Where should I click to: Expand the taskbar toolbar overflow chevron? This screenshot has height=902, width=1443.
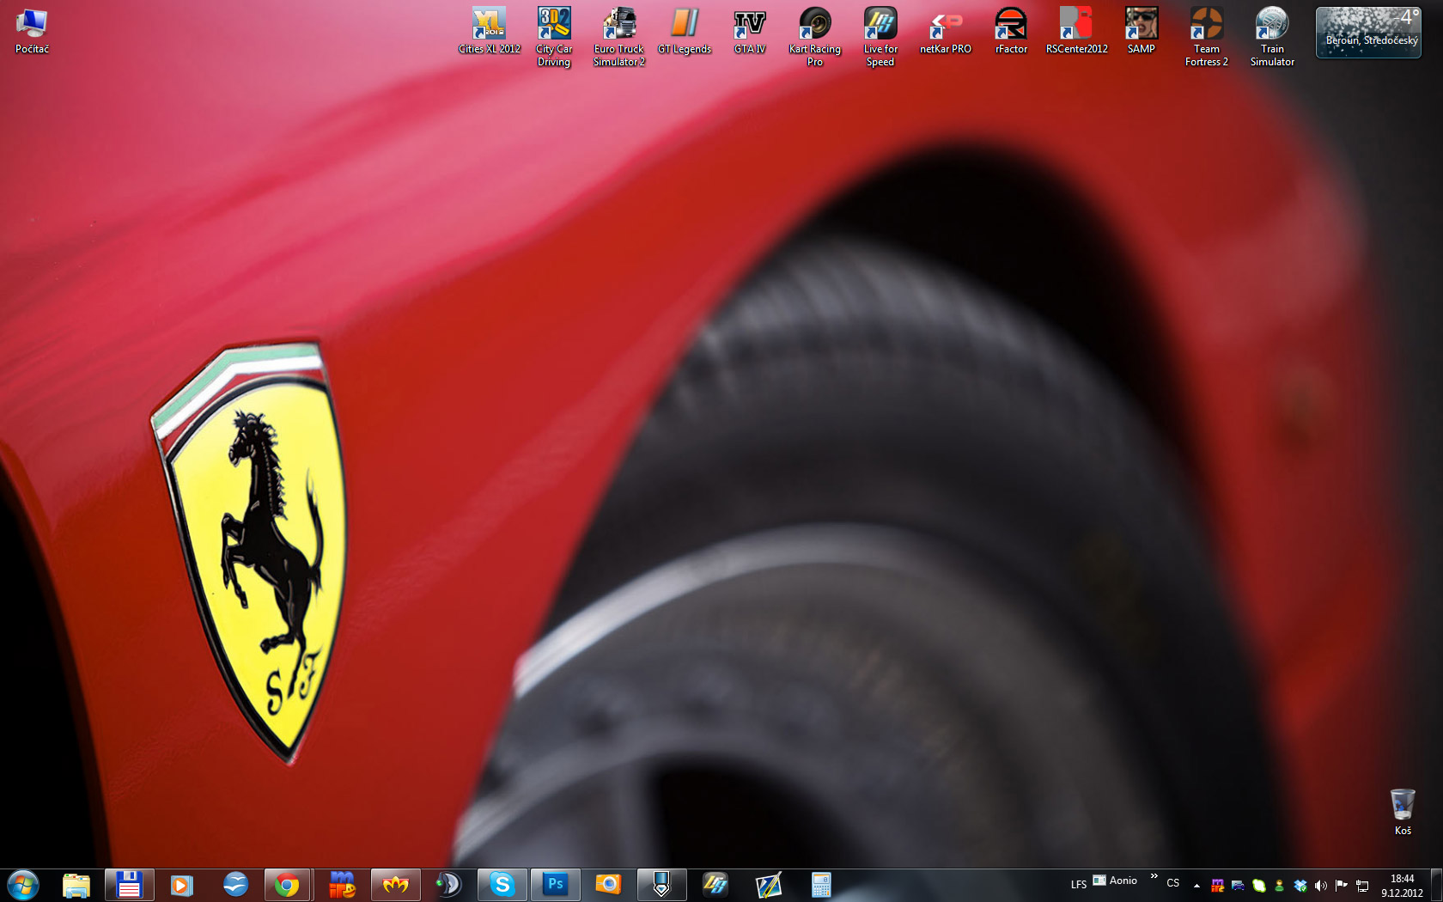click(x=1154, y=876)
